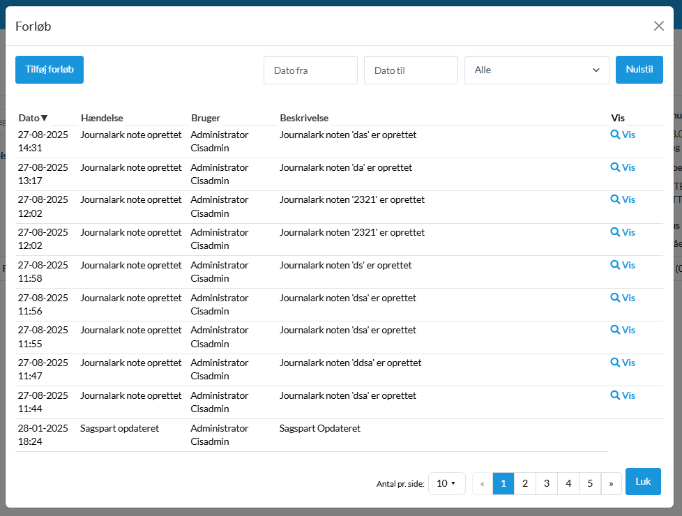682x516 pixels.
Task: Jump to page 5 of results
Action: click(x=589, y=483)
